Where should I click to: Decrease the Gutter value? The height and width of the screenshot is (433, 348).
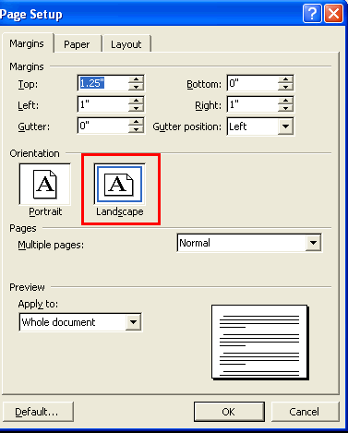136,129
